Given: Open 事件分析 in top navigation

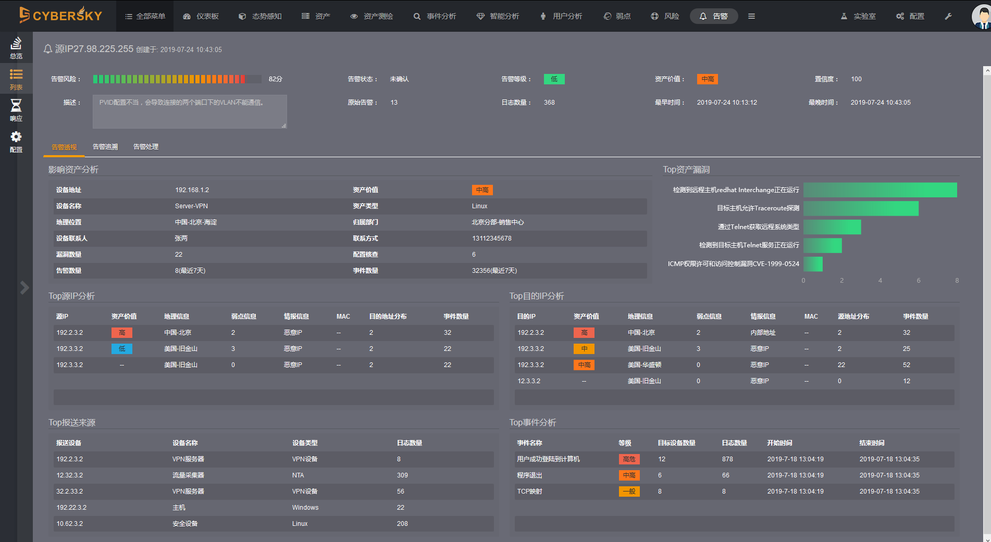Looking at the screenshot, I should [435, 16].
